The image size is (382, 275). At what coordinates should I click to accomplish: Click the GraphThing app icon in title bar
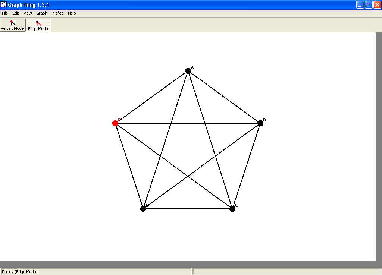click(4, 5)
